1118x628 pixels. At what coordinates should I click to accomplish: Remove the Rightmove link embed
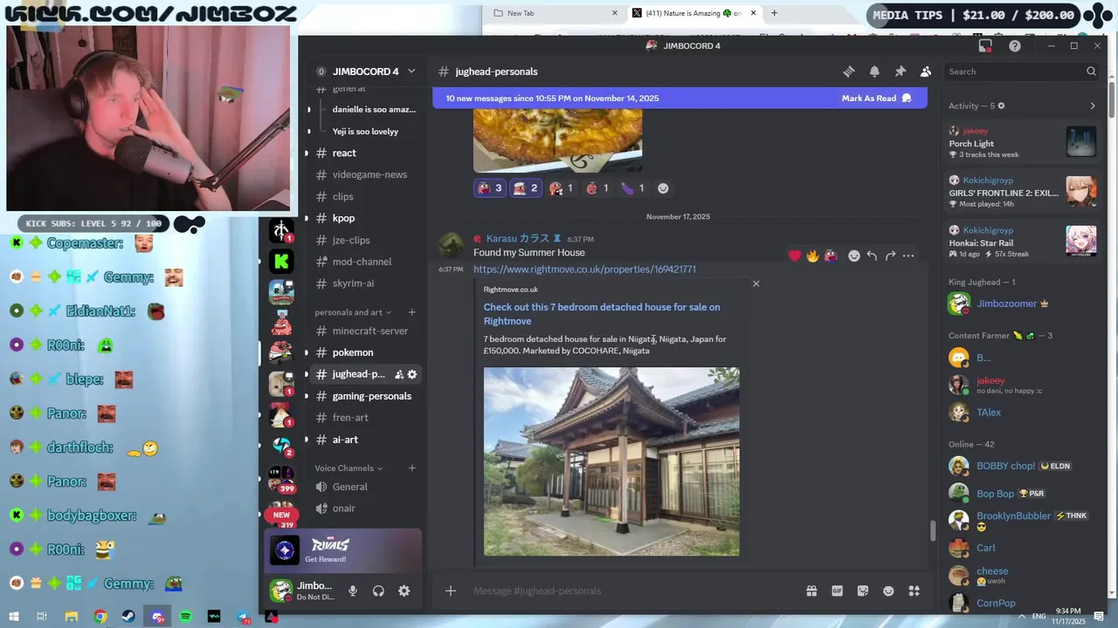[x=756, y=283]
